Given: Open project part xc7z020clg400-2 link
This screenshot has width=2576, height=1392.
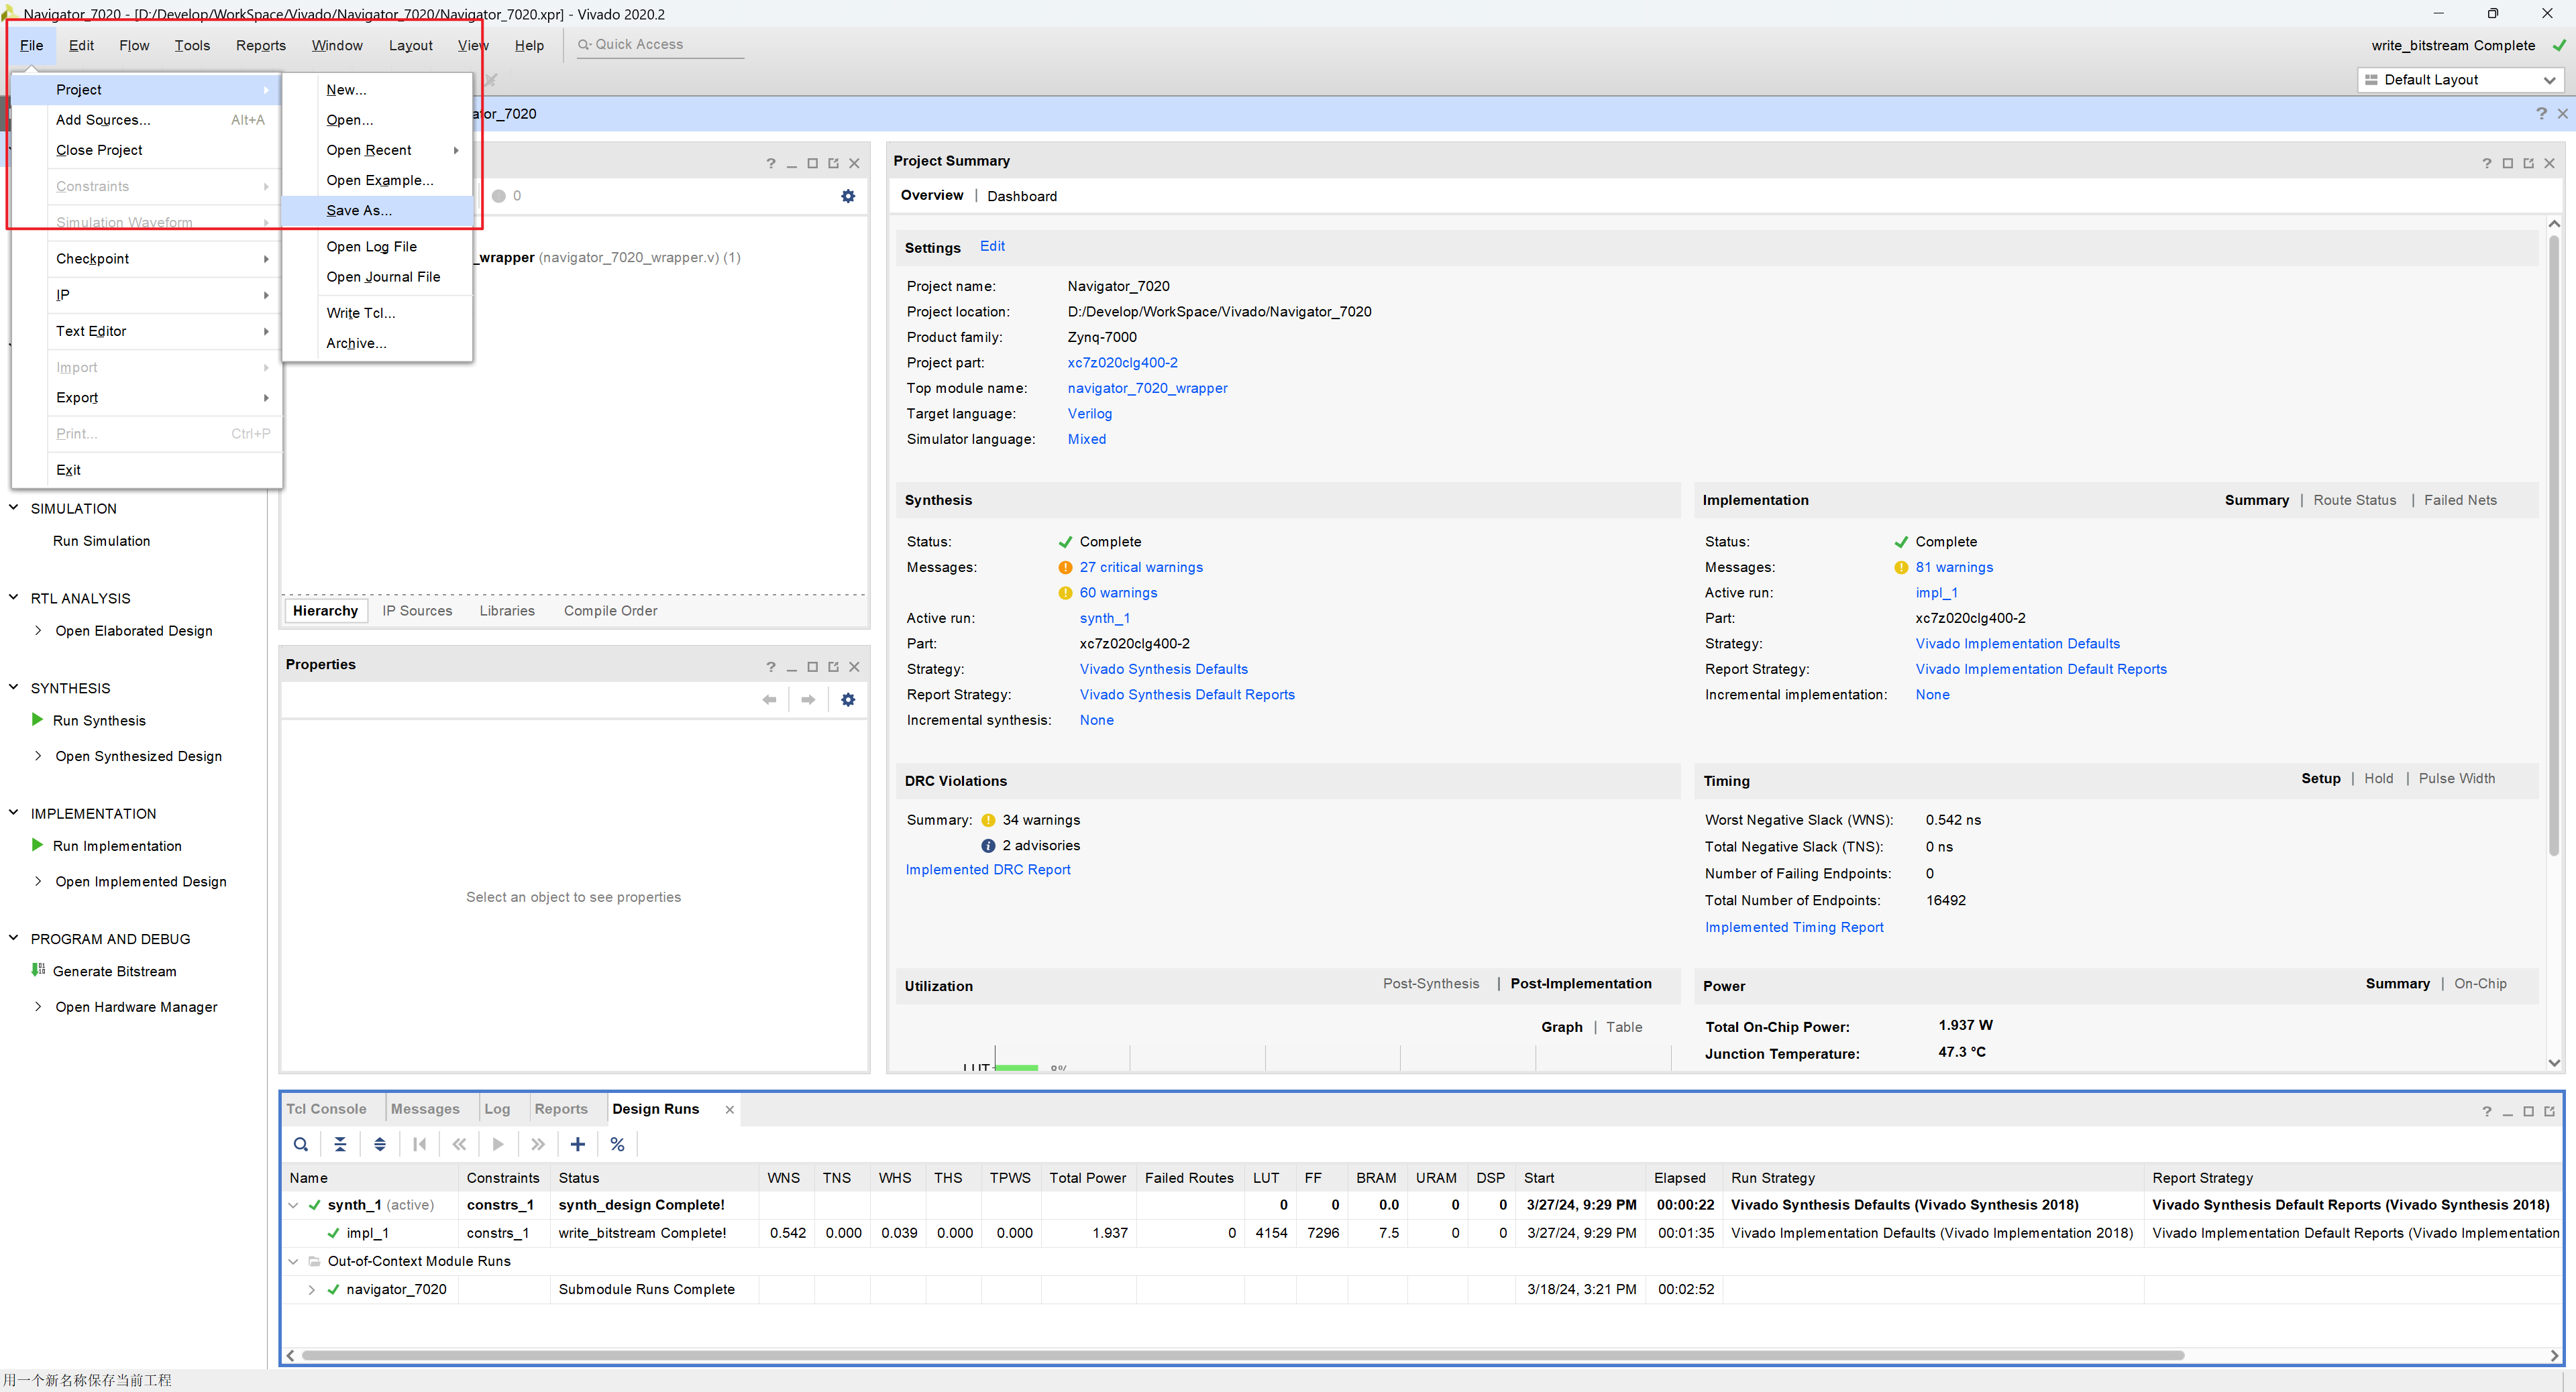Looking at the screenshot, I should [x=1122, y=363].
